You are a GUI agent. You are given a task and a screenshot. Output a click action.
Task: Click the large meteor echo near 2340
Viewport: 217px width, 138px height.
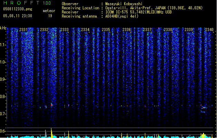(204, 108)
